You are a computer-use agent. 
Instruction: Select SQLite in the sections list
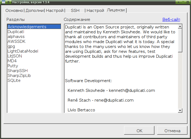34,80
